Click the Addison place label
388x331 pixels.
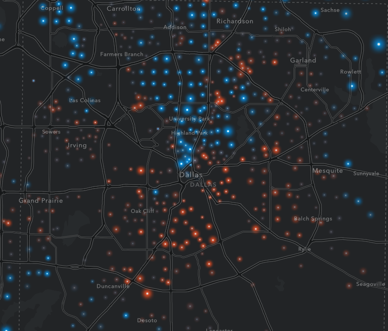pyautogui.click(x=175, y=27)
